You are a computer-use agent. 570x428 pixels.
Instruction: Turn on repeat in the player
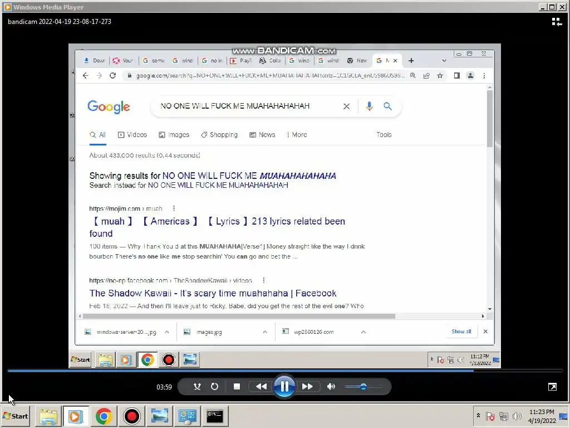(x=214, y=387)
